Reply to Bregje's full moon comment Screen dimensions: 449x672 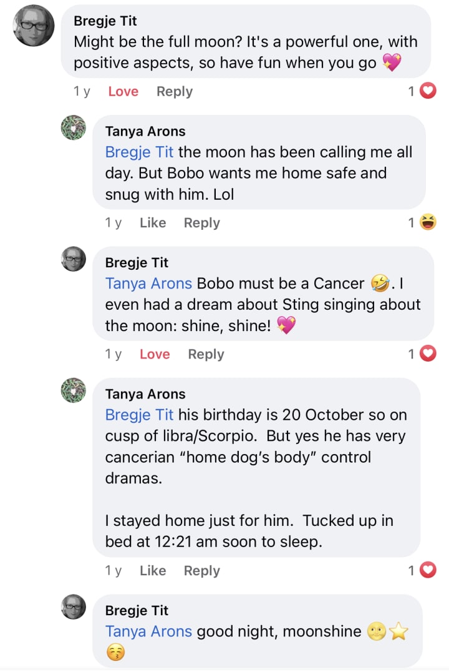[x=175, y=92]
